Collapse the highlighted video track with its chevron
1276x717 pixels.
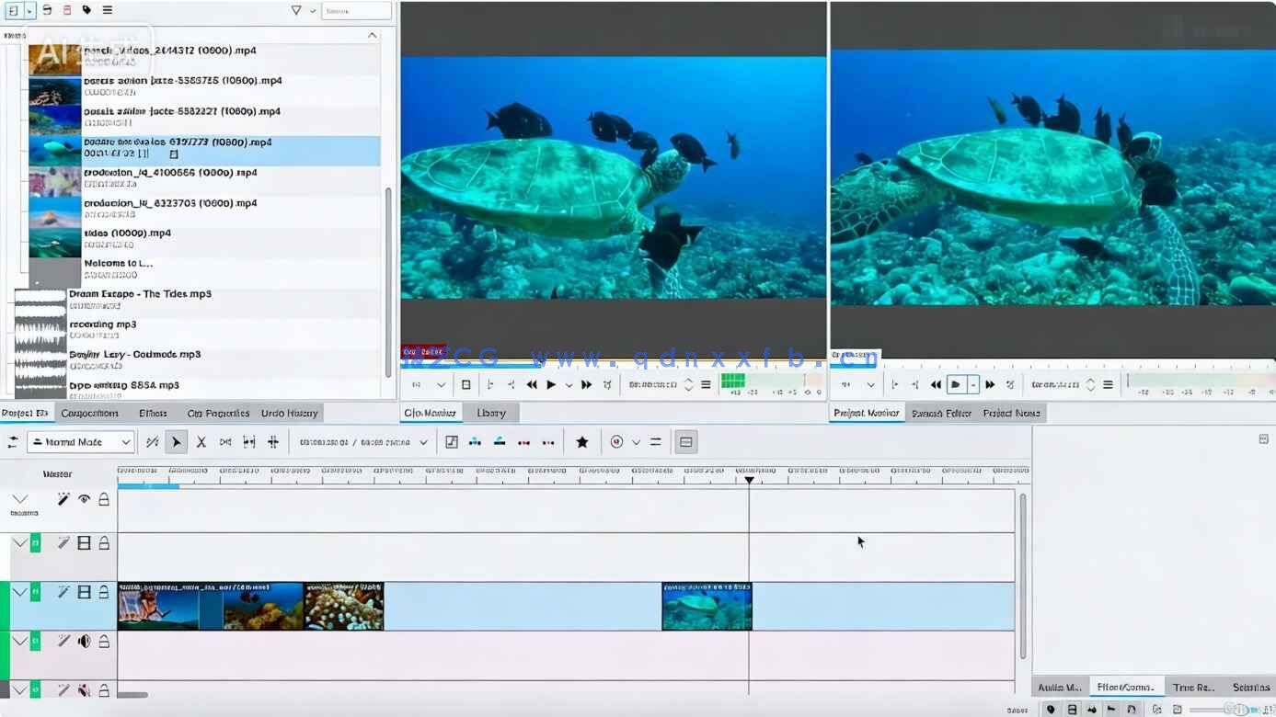tap(19, 593)
